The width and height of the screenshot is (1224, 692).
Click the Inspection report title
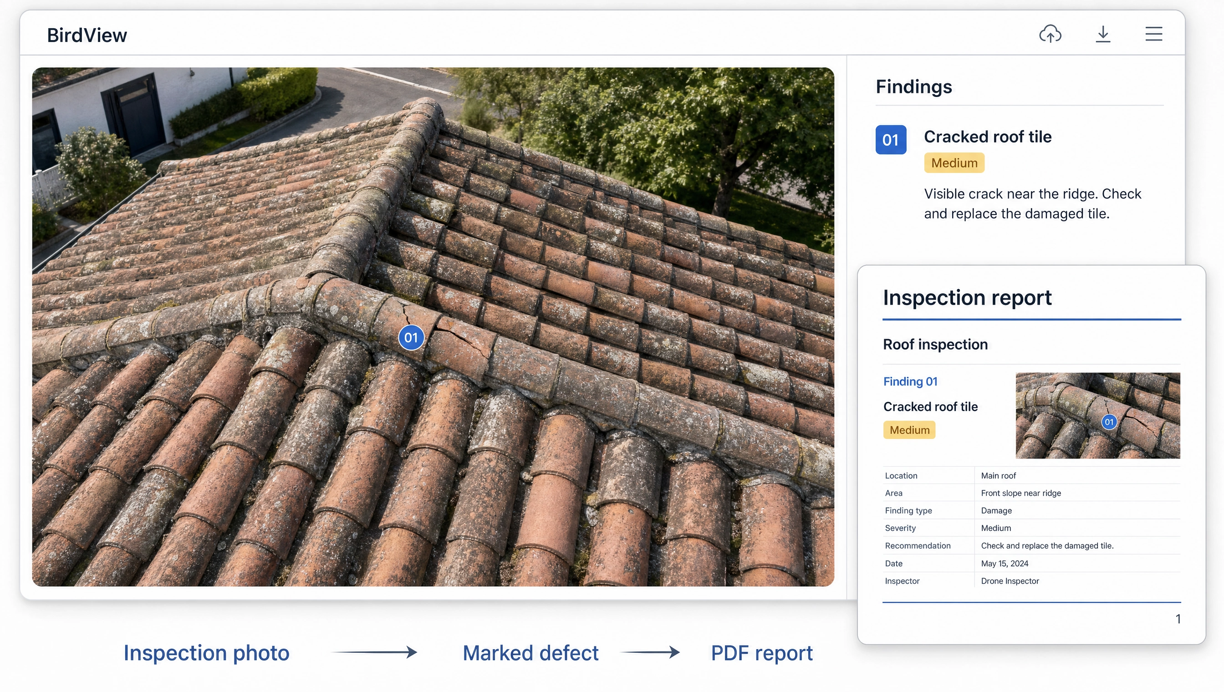point(967,298)
